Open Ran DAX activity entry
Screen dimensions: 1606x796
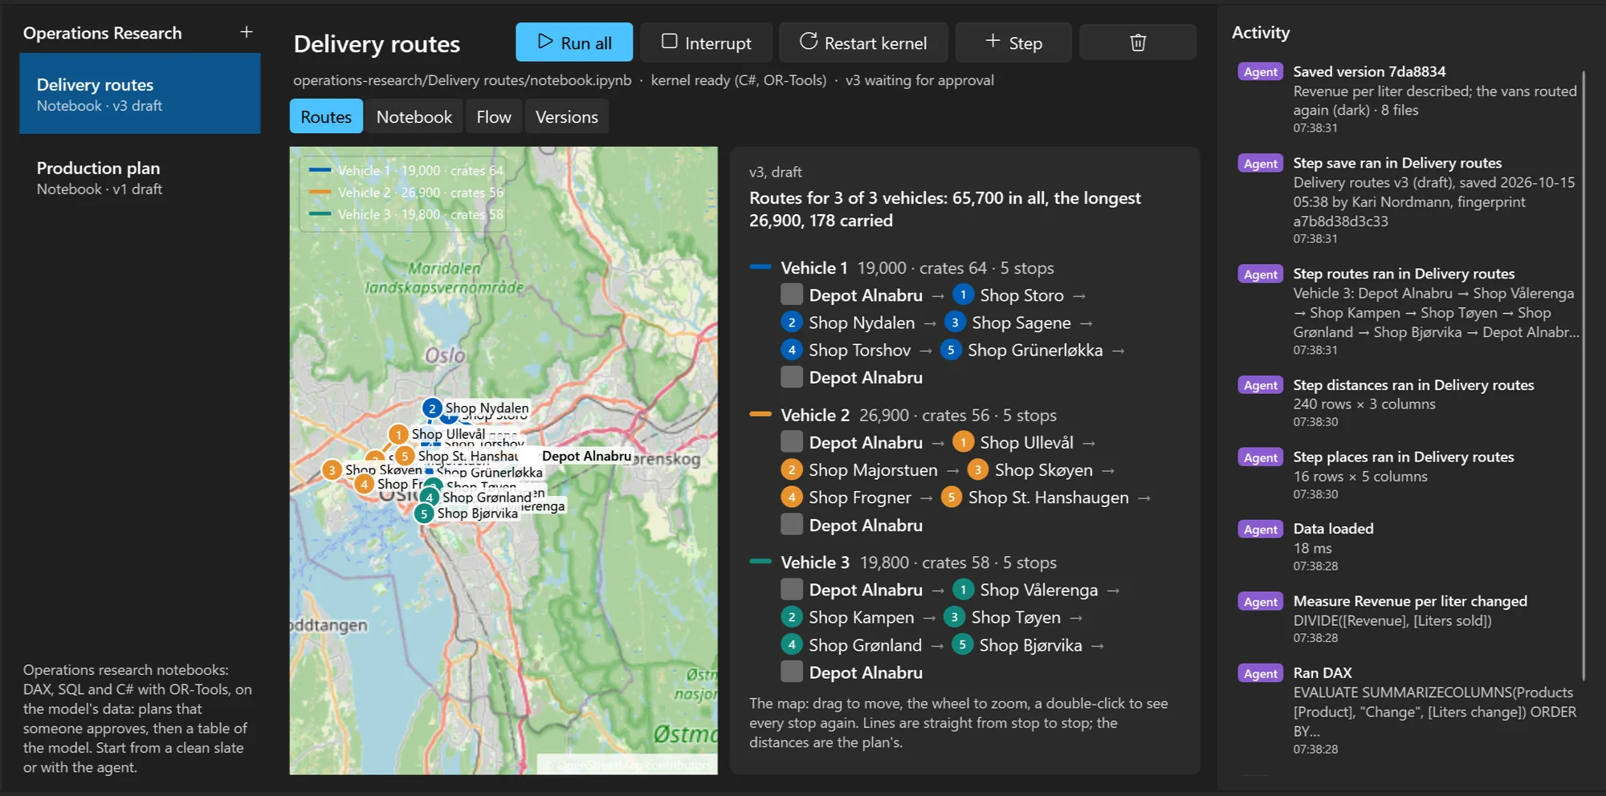click(x=1409, y=710)
